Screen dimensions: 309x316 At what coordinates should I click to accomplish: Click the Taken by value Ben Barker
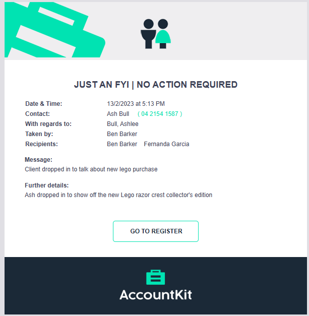click(122, 134)
